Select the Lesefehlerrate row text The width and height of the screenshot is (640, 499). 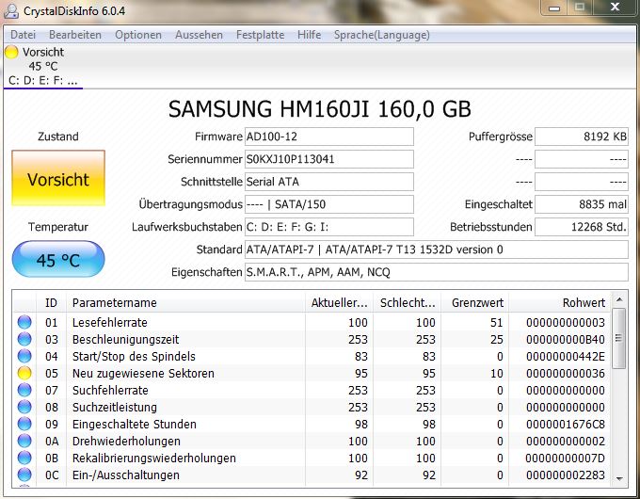pyautogui.click(x=110, y=323)
